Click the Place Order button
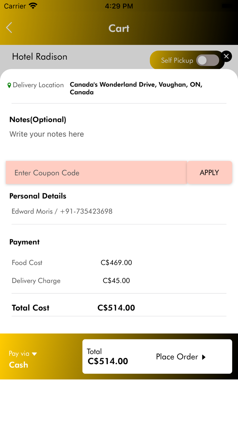 (x=181, y=357)
